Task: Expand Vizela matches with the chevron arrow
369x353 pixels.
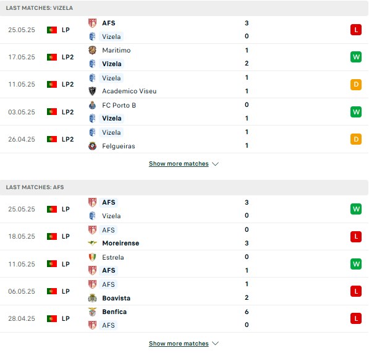Action: pyautogui.click(x=215, y=164)
